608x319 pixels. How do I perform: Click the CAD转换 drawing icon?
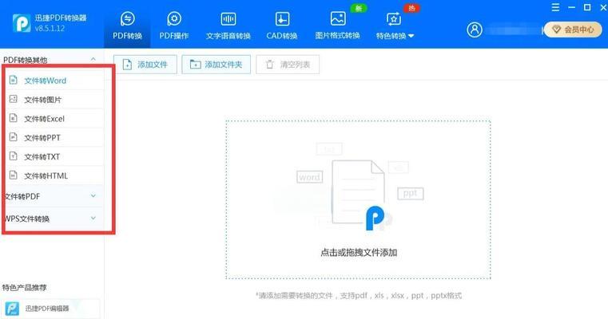[x=282, y=18]
